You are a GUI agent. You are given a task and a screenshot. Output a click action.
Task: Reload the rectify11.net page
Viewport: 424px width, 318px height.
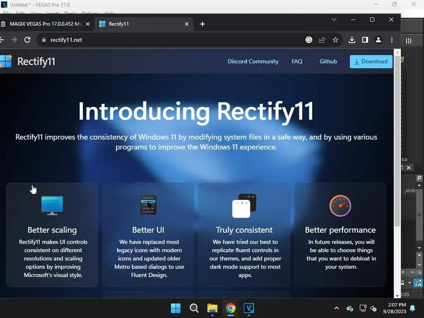(27, 40)
